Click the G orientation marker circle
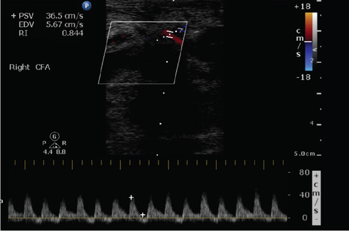The width and height of the screenshot is (349, 231). pos(55,136)
